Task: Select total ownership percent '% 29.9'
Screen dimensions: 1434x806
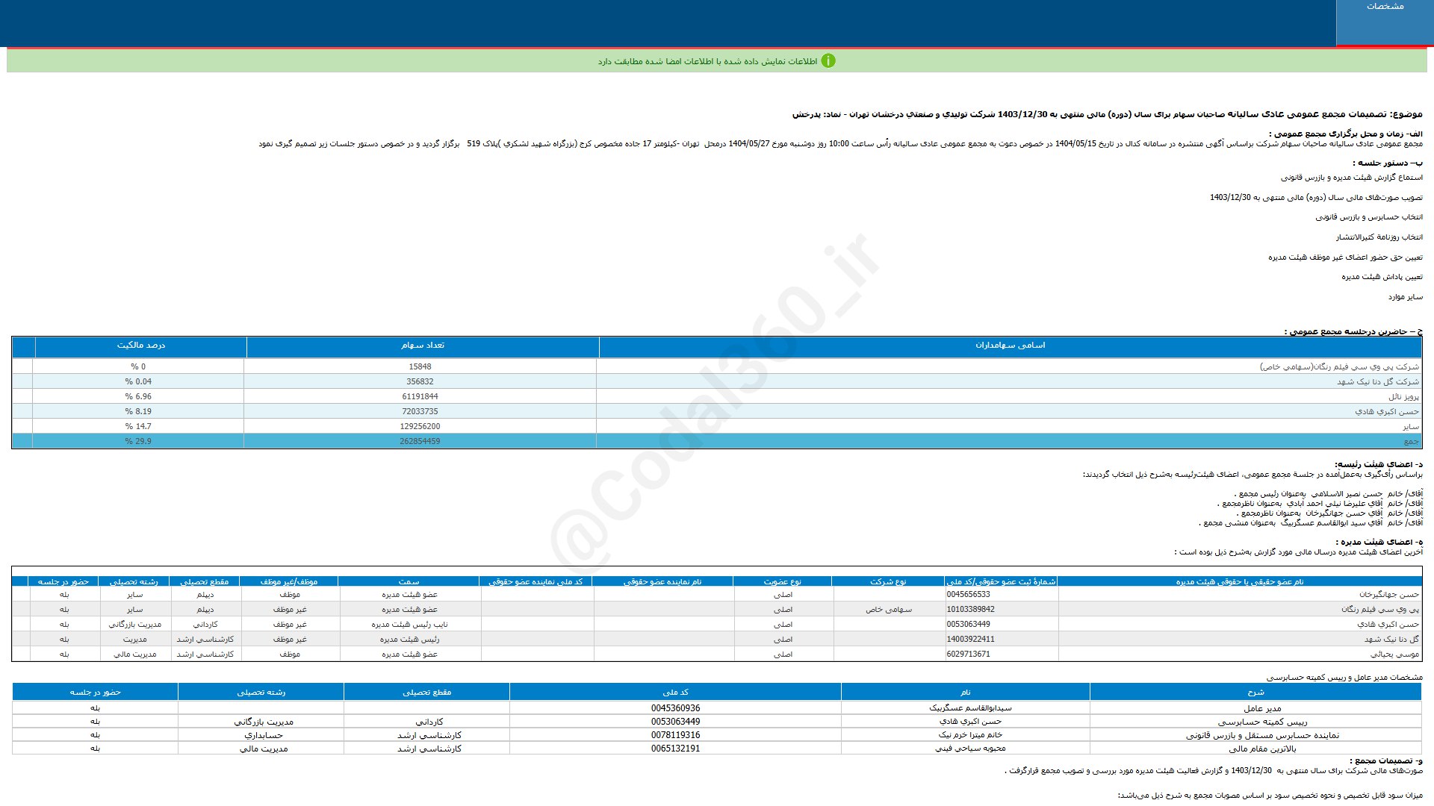Action: [x=138, y=441]
